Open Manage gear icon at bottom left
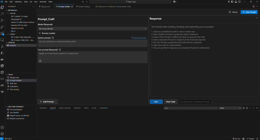This screenshot has width=260, height=140. pos(2,134)
